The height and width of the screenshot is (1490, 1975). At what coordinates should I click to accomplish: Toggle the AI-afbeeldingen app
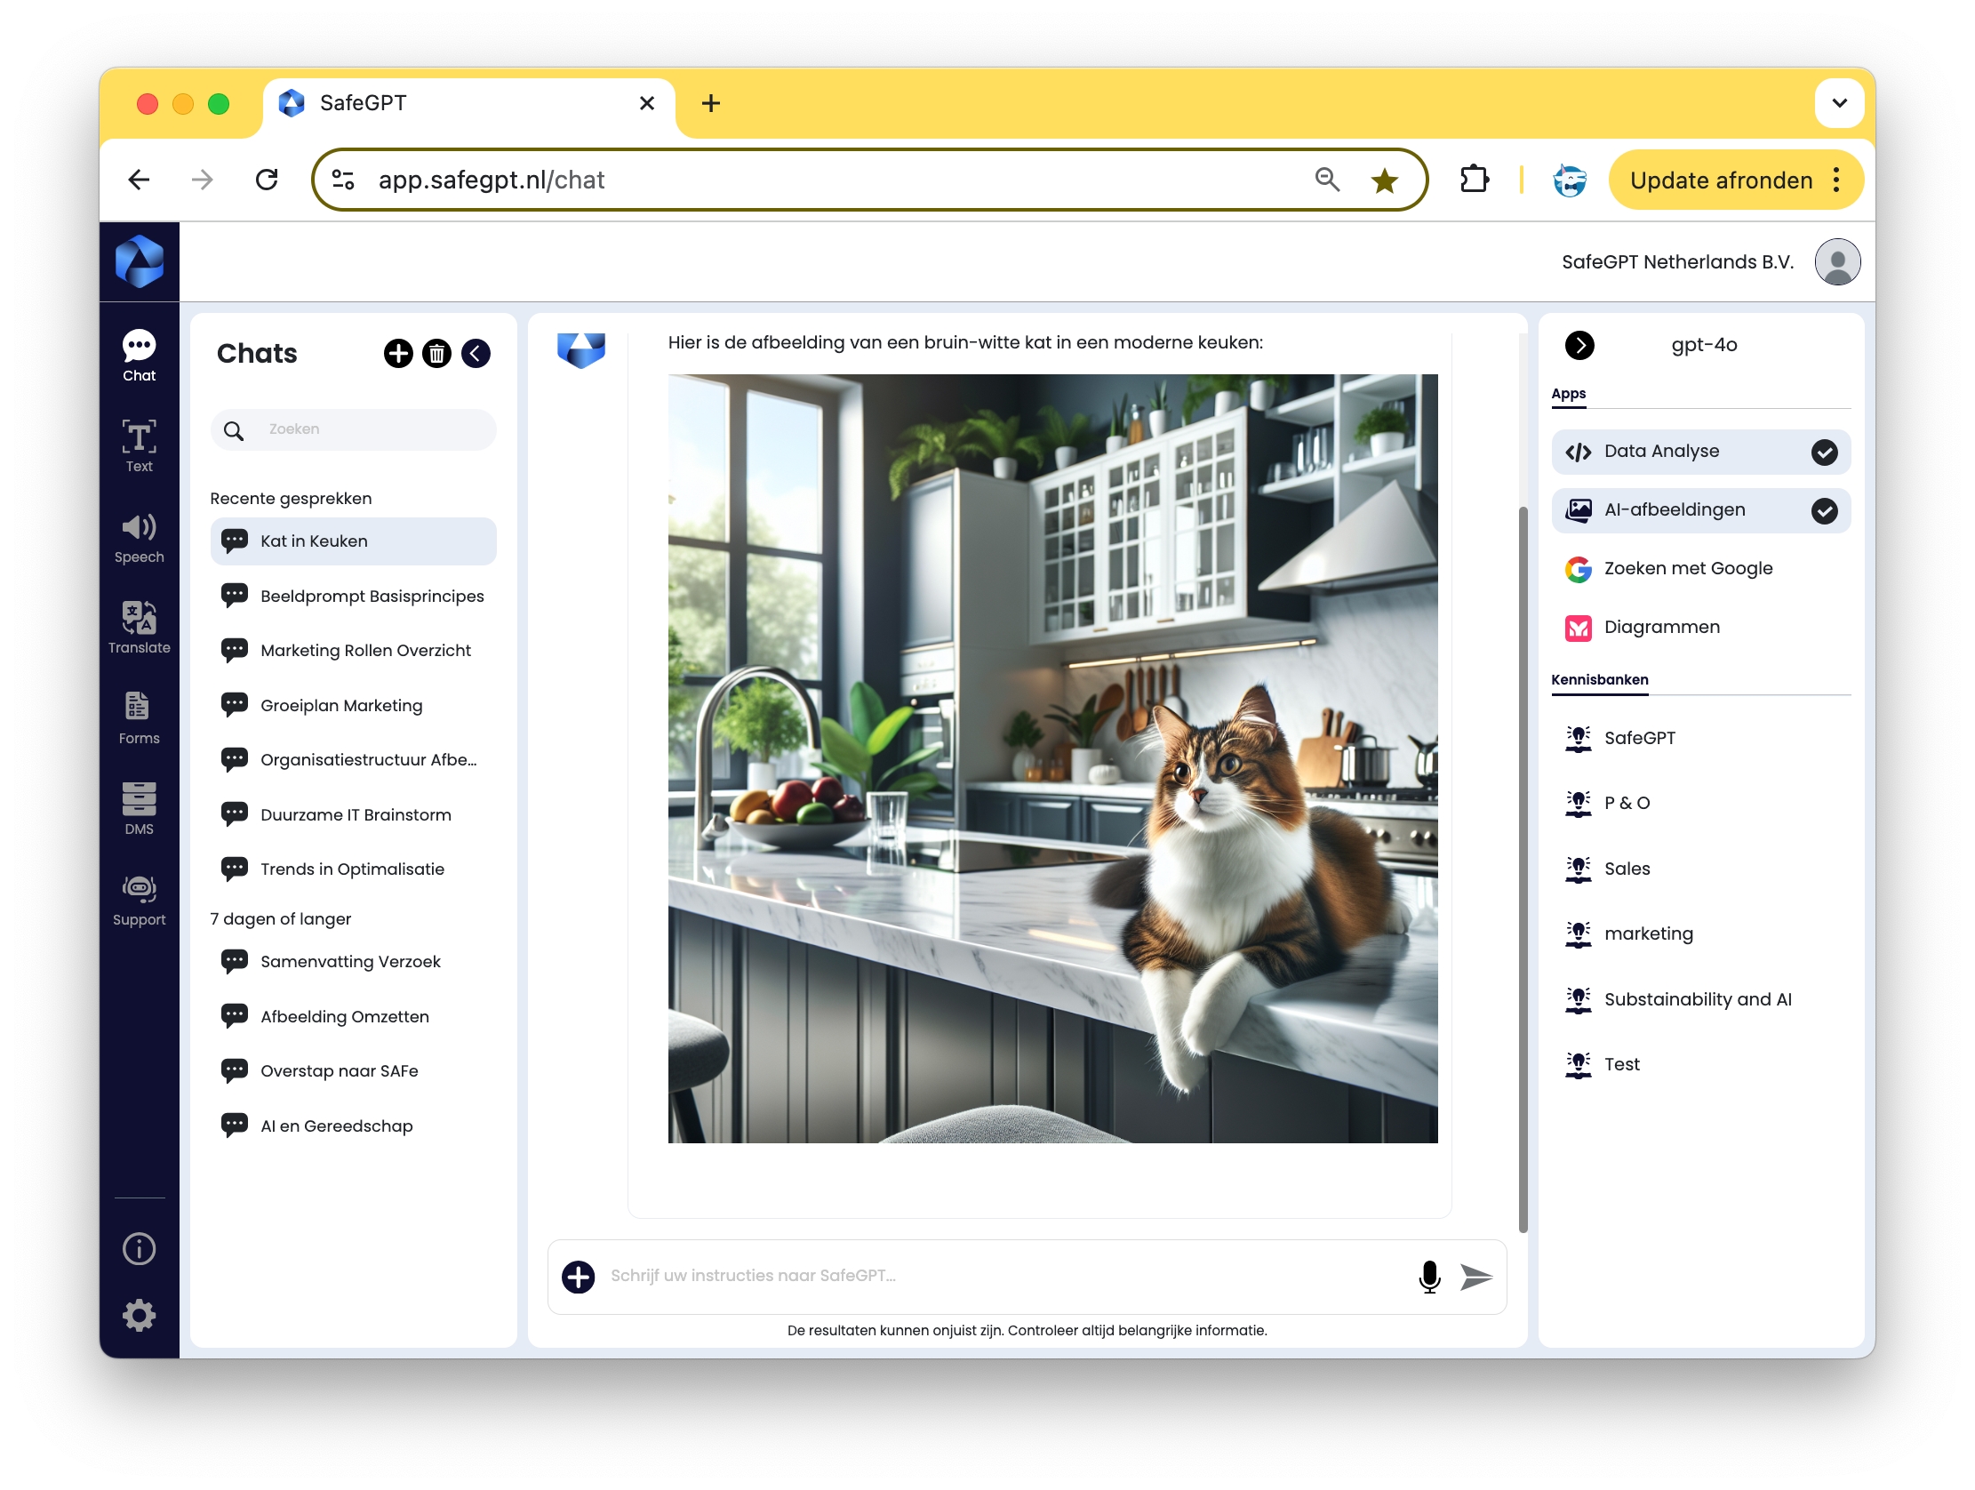(1701, 510)
